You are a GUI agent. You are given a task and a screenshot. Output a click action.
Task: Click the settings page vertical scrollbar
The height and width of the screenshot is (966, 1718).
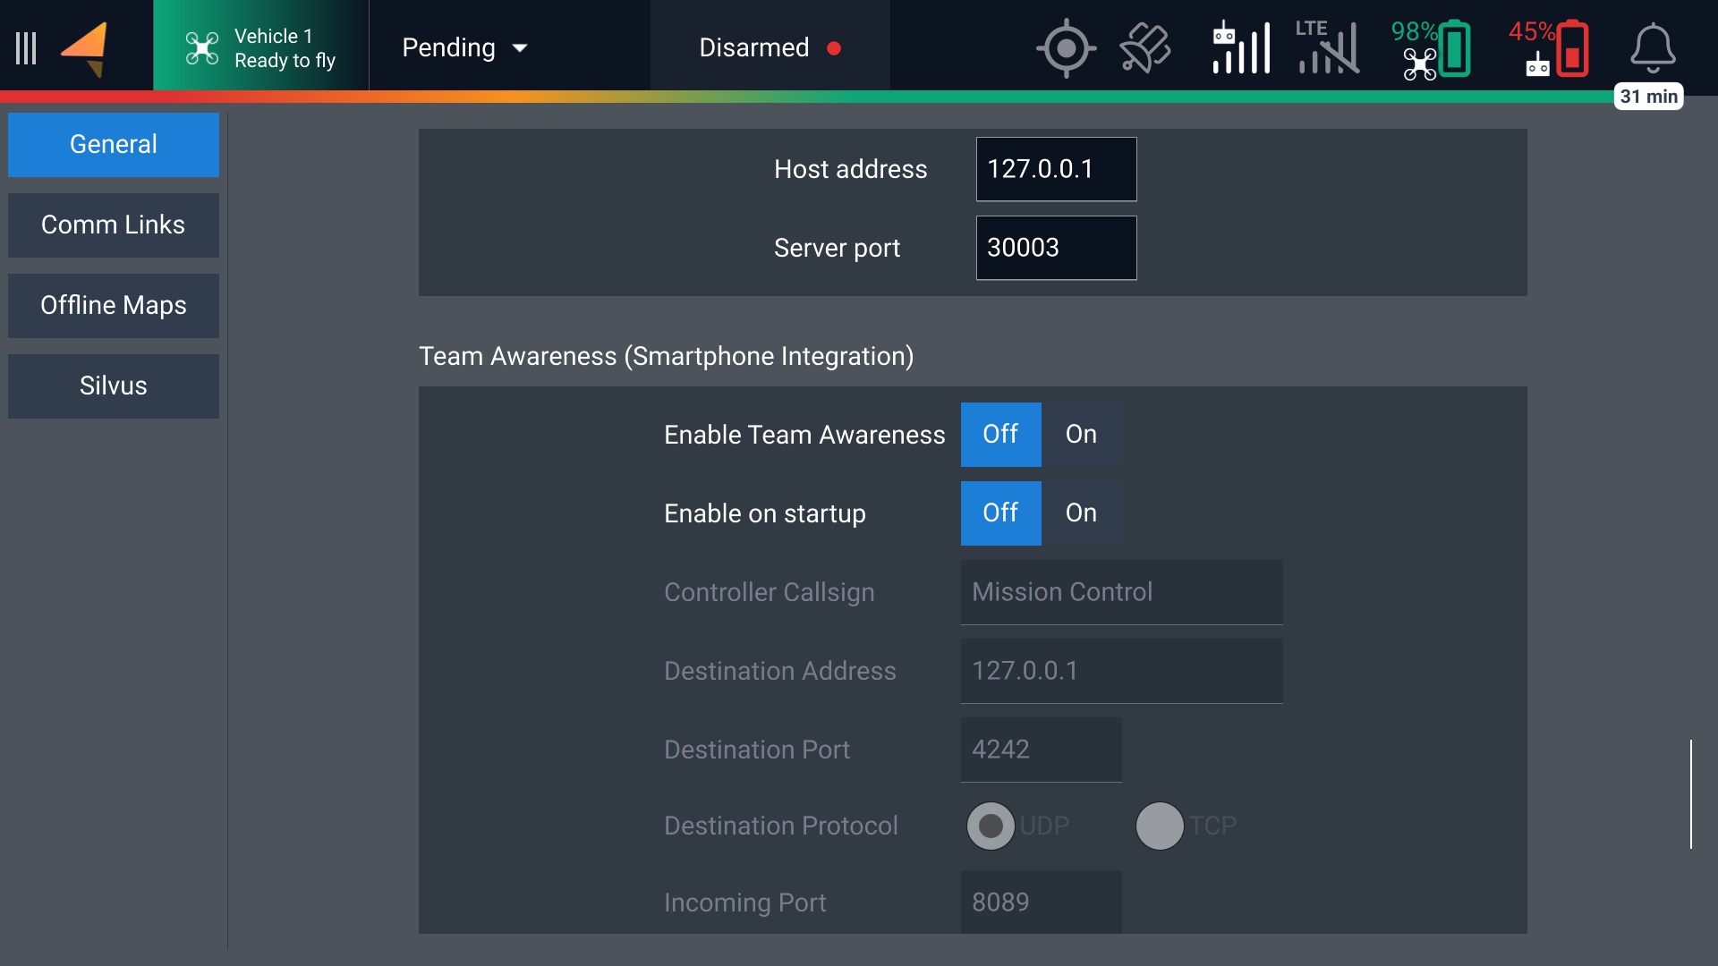point(1690,793)
